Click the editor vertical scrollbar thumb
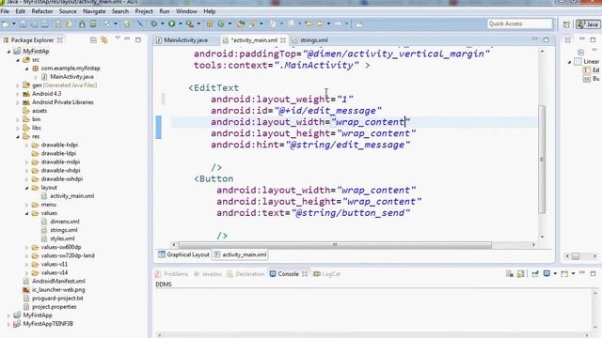This screenshot has width=602, height=338. coord(542,160)
